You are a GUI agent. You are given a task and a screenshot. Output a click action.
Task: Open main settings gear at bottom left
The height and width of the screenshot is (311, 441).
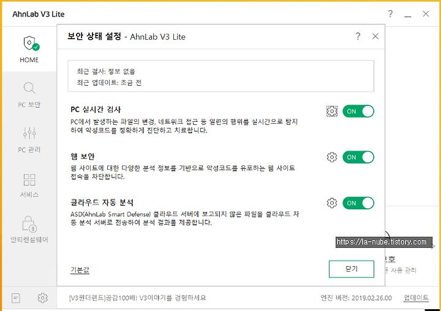pos(42,298)
